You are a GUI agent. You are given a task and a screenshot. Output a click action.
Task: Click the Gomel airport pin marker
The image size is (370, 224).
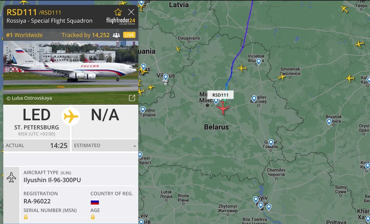pyautogui.click(x=271, y=142)
